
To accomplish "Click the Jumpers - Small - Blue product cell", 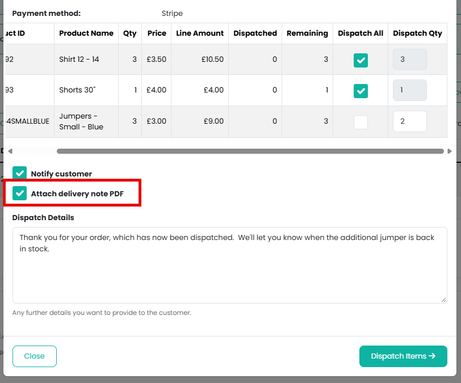I will tap(86, 121).
